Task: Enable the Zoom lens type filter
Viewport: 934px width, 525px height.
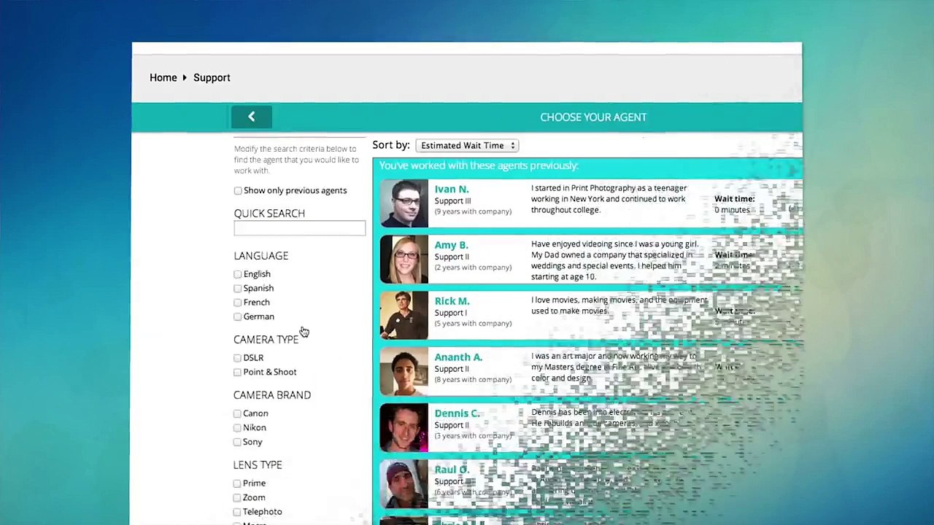Action: tap(237, 497)
